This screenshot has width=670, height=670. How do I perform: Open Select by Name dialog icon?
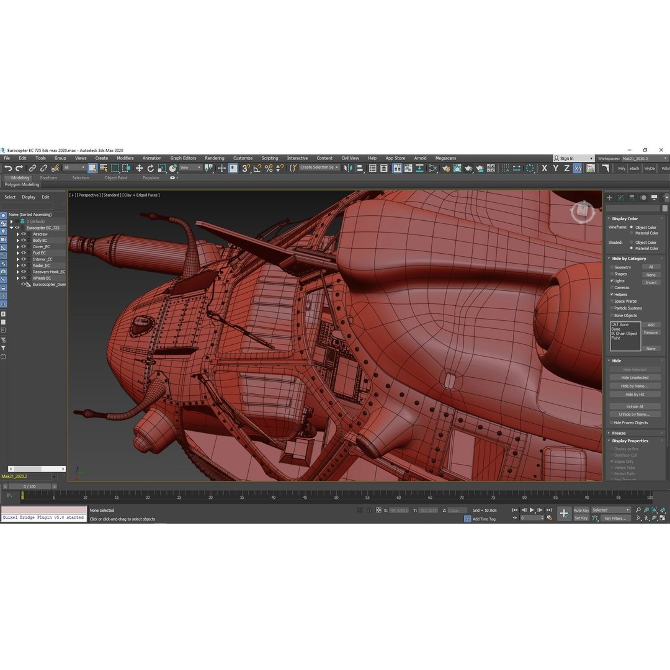click(104, 168)
